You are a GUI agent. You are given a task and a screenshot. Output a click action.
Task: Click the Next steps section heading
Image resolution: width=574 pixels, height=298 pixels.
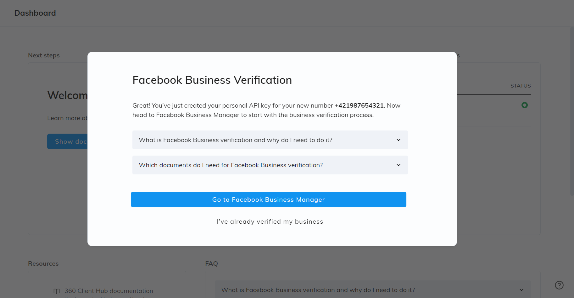pos(44,56)
